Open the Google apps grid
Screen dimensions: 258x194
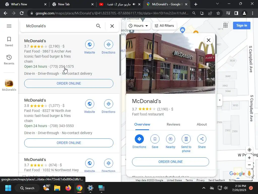click(x=225, y=26)
